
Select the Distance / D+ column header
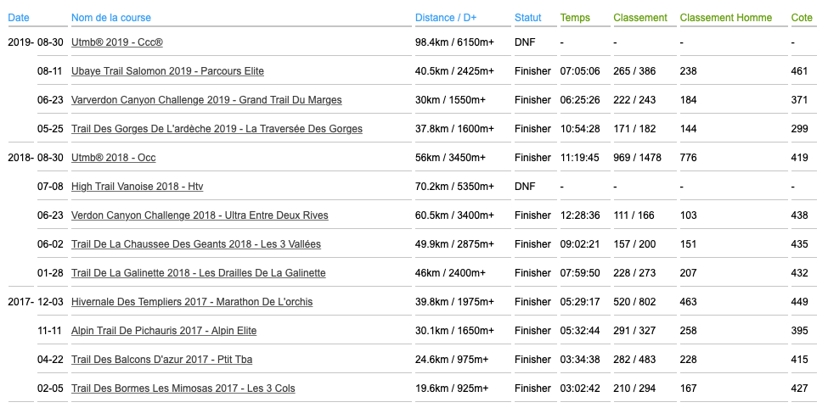coord(448,18)
